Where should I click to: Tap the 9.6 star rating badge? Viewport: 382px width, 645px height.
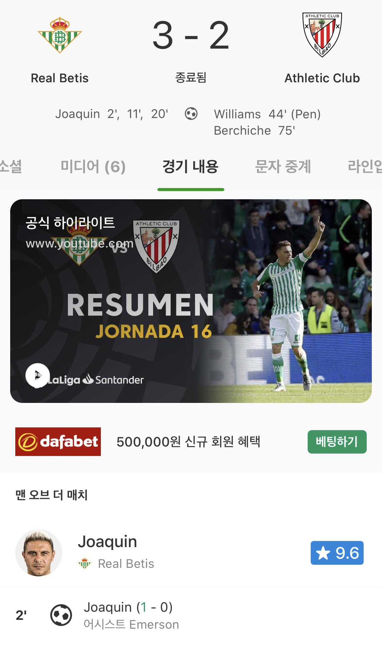click(x=337, y=553)
